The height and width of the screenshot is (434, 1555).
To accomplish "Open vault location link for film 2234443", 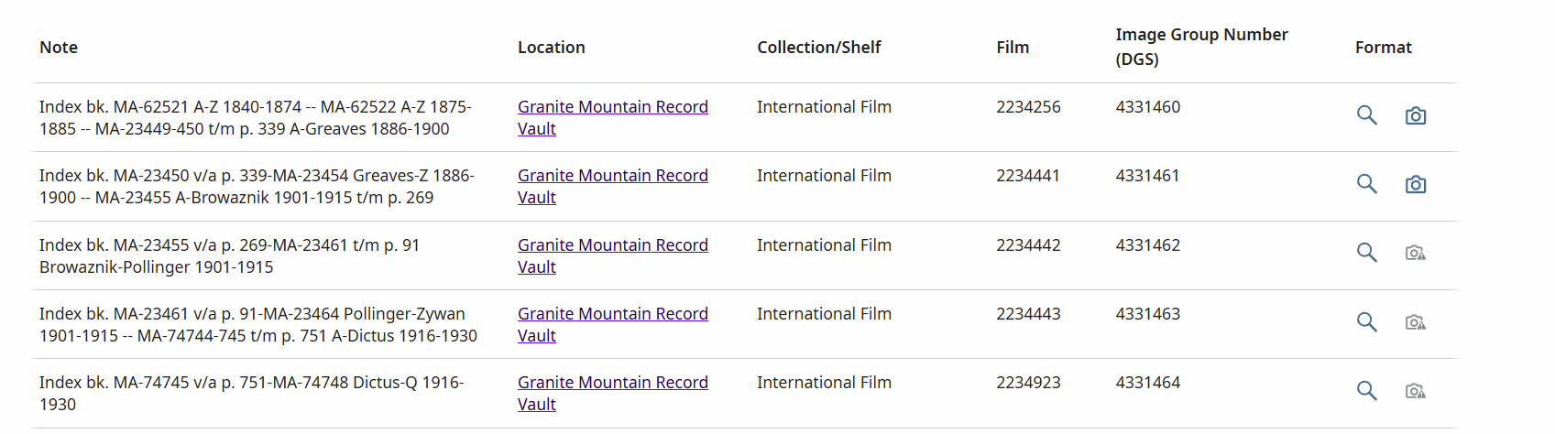I will 612,325.
